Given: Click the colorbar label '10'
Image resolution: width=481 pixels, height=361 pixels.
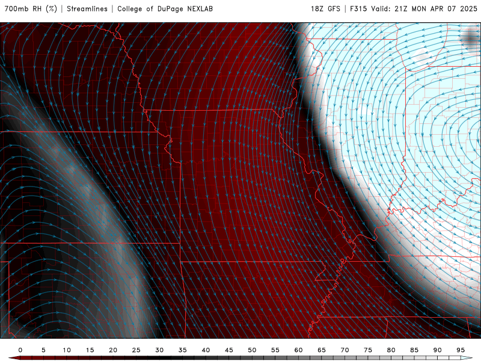Looking at the screenshot, I should 67,350.
